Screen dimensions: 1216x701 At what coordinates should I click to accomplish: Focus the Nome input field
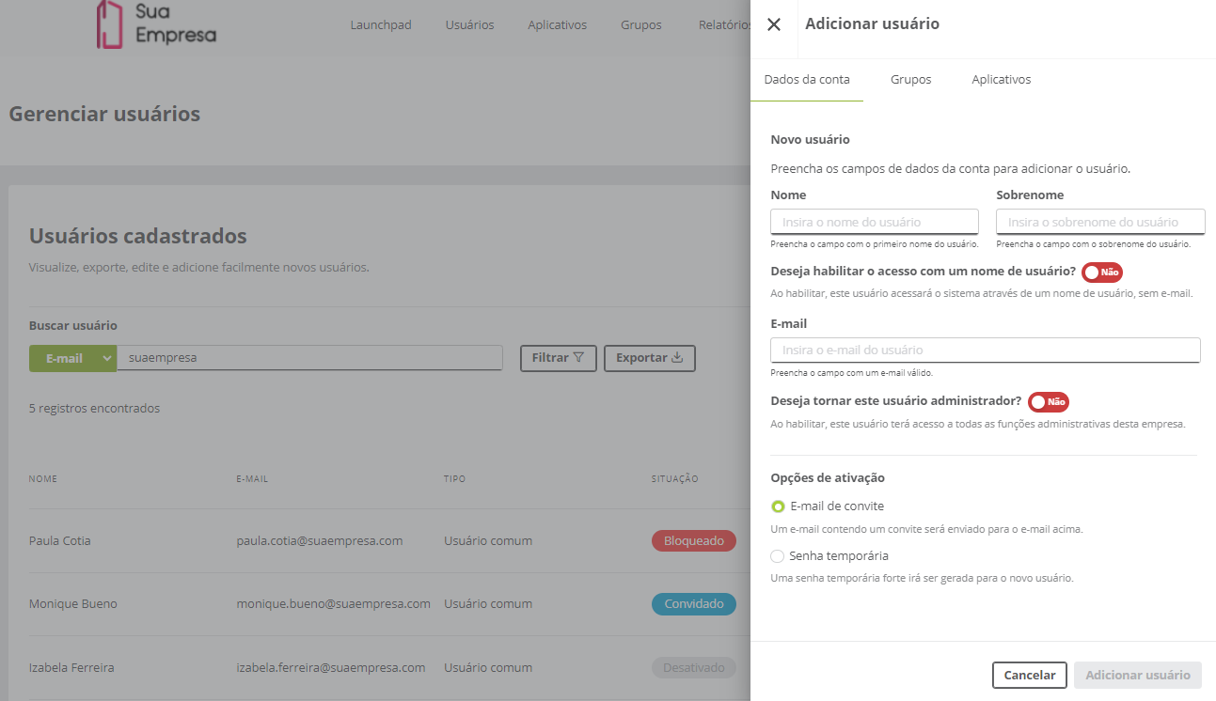[874, 222]
